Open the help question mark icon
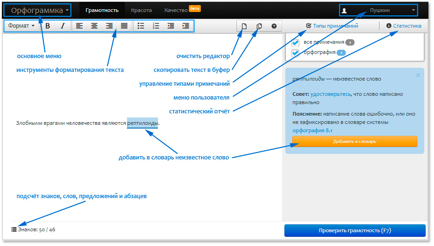Image resolution: width=434 pixels, height=246 pixels. tap(274, 26)
